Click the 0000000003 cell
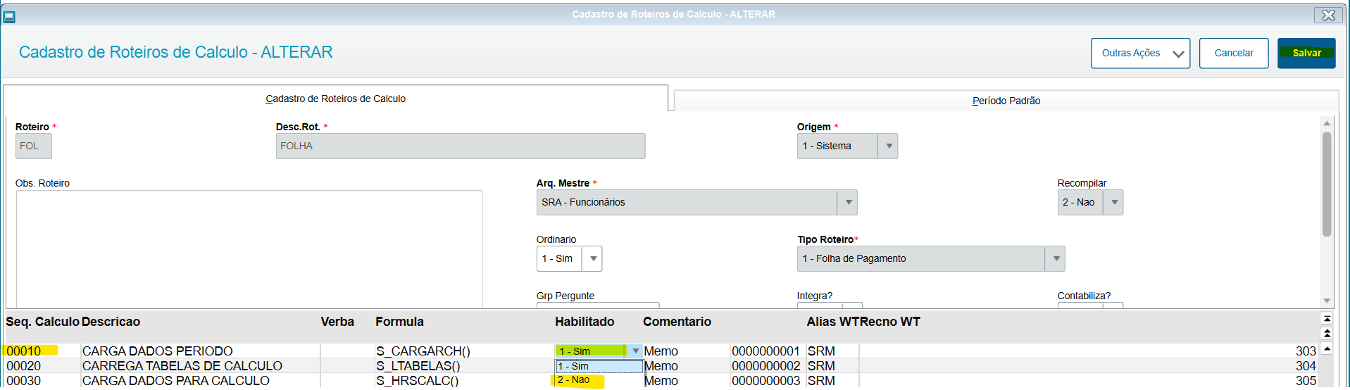The image size is (1350, 390). click(768, 381)
